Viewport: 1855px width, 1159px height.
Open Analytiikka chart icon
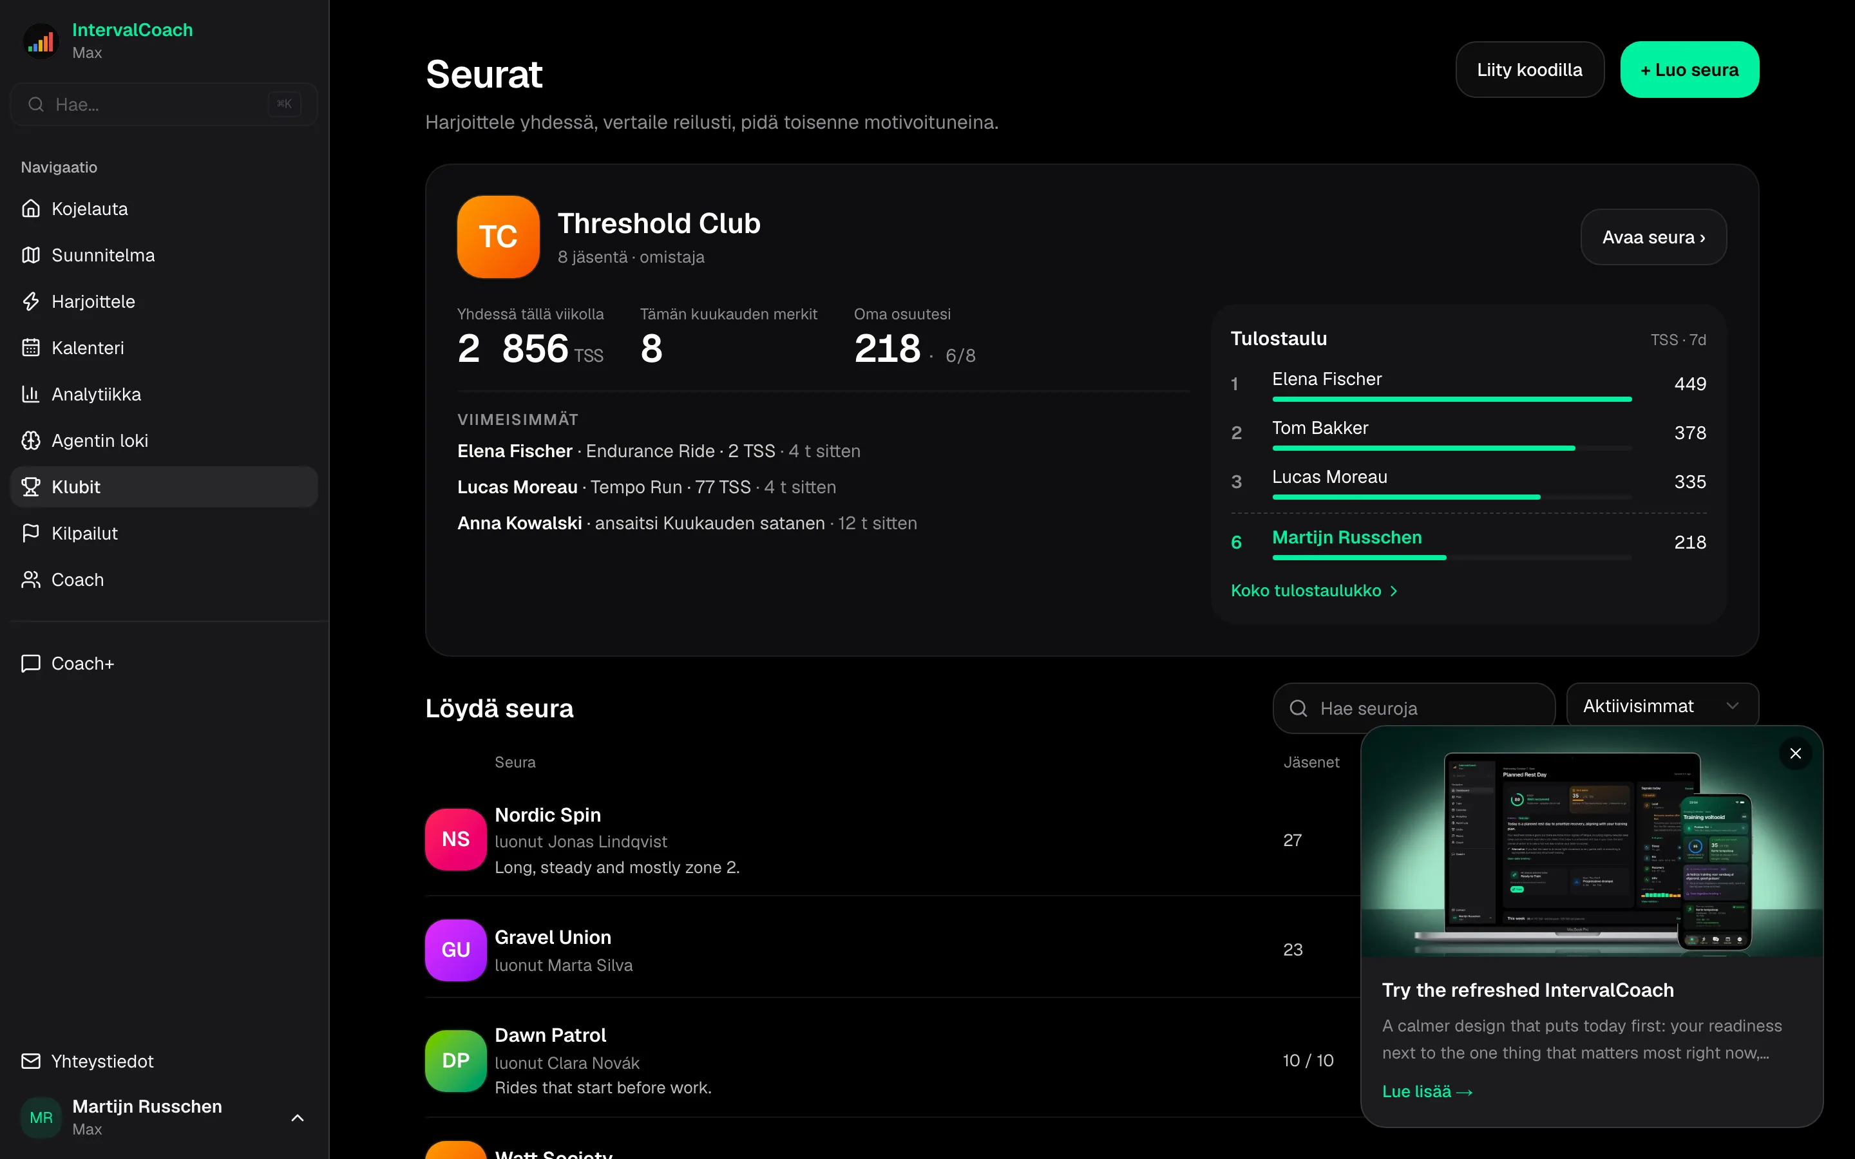(31, 394)
